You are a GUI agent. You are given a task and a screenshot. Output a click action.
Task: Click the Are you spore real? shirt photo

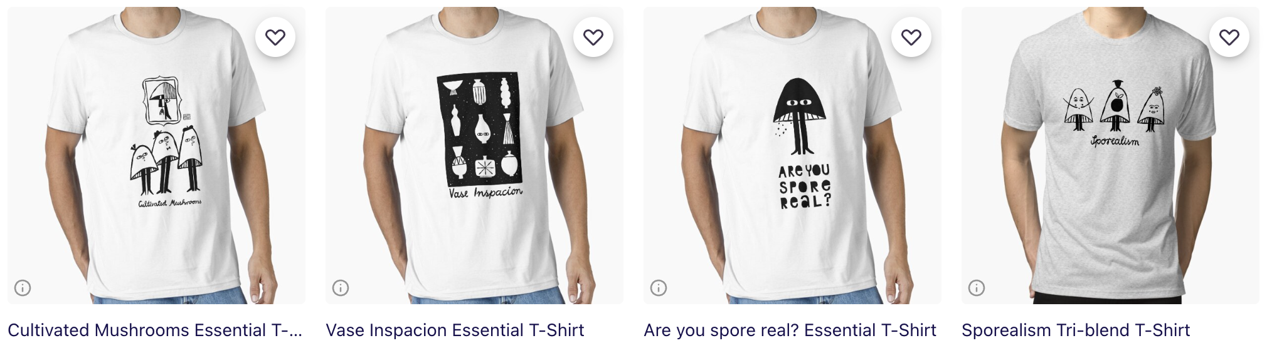(x=792, y=155)
